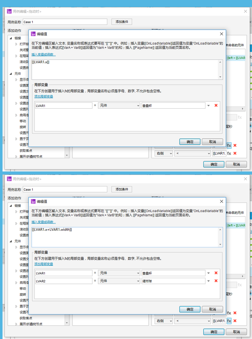Confirm with 确定 in bottom 编辑值 dialog

[190, 309]
